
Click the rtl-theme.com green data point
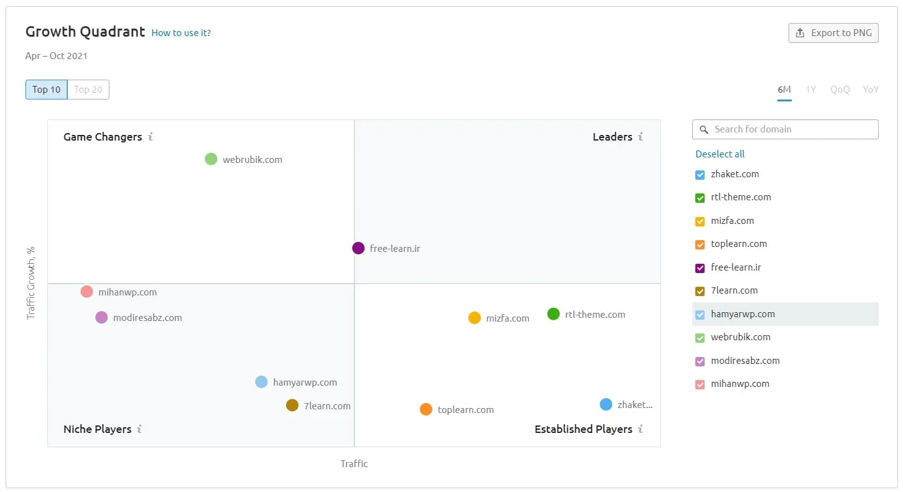tap(553, 314)
